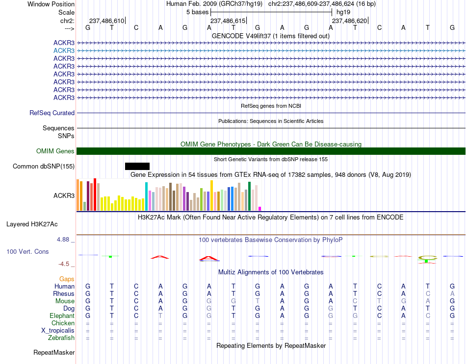The width and height of the screenshot is (466, 364).
Task: Click the cyan bar in GTEx chart
Action: click(146, 196)
